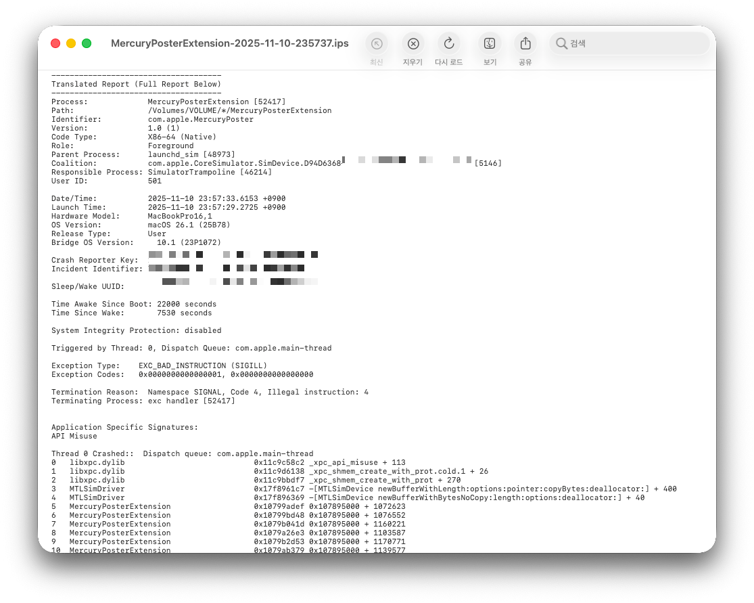Click frame 3 MTLSimDriver newBufferWithLength line
Image resolution: width=754 pixels, height=603 pixels.
pos(364,489)
